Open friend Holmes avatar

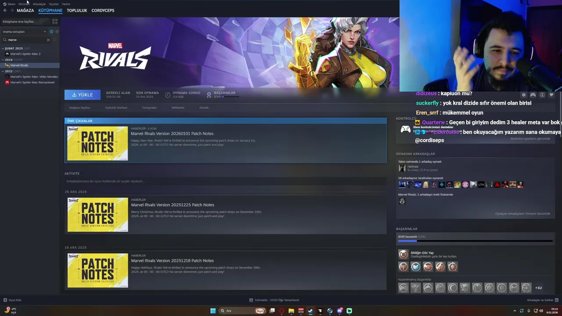tap(402, 168)
